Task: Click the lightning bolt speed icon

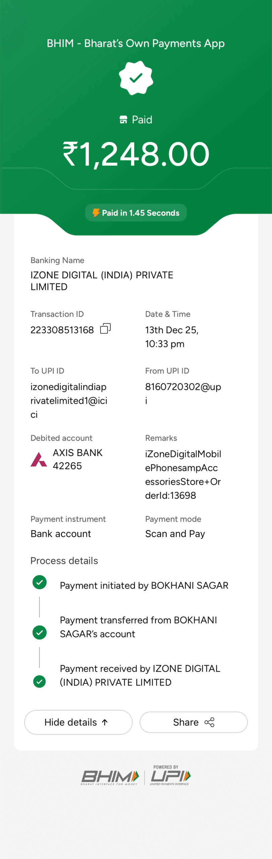Action: pyautogui.click(x=96, y=212)
